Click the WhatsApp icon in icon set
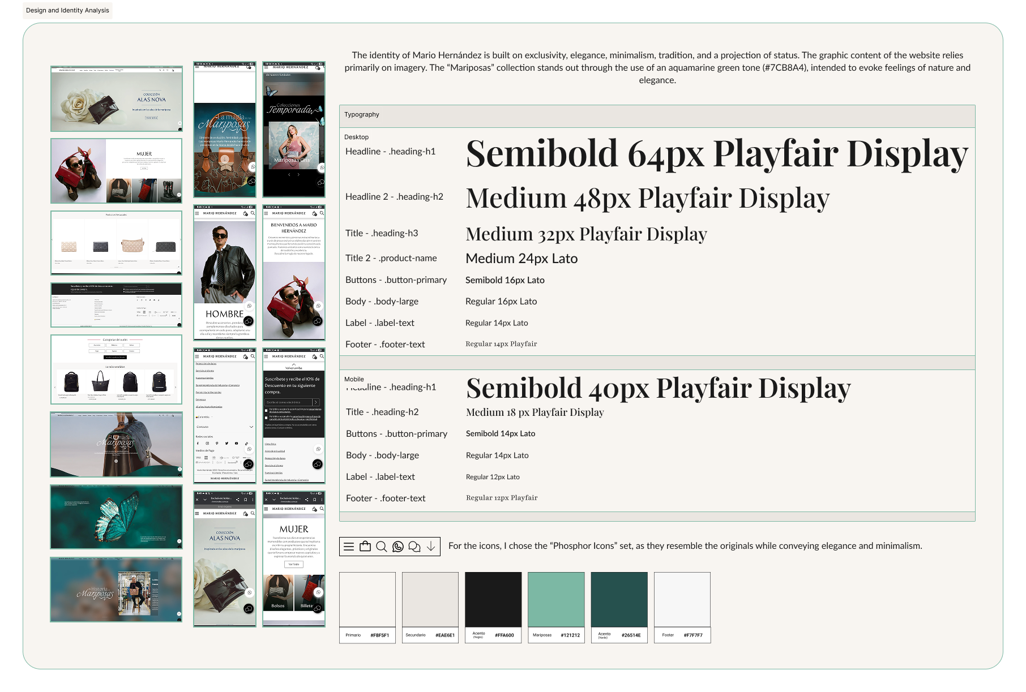 [398, 547]
